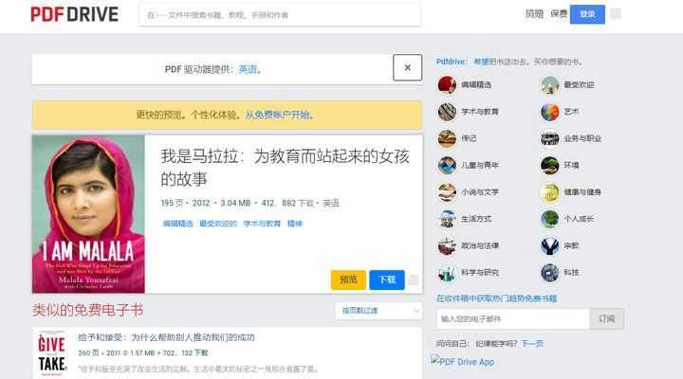683x379 pixels.
Task: Click the blue login button
Action: point(587,14)
